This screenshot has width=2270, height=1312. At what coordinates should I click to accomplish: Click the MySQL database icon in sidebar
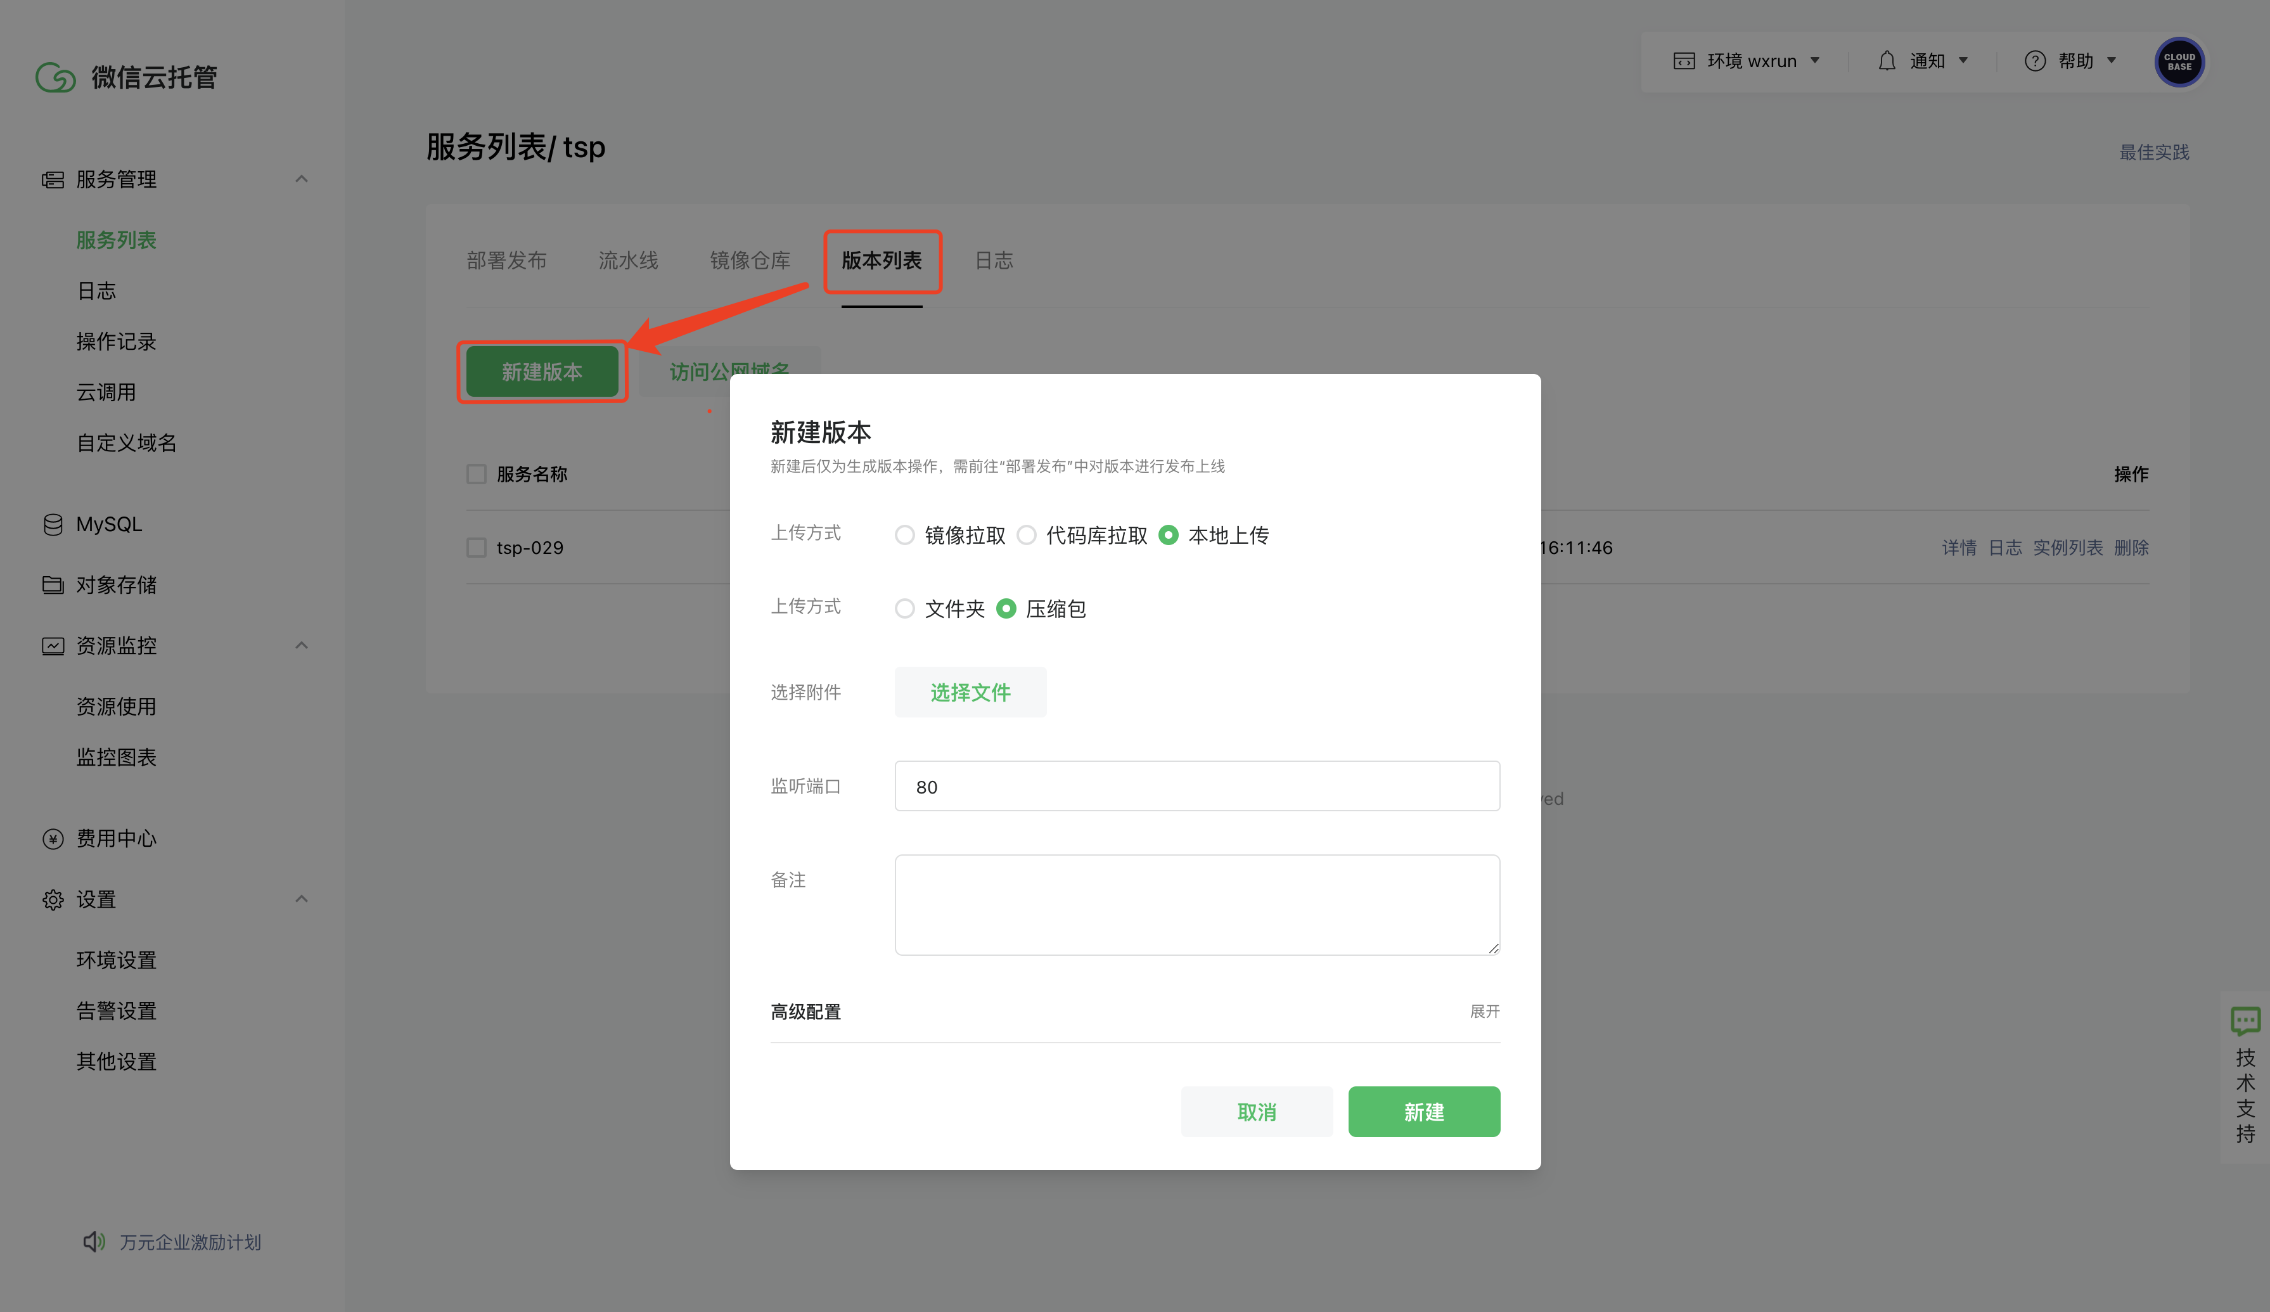(x=53, y=524)
